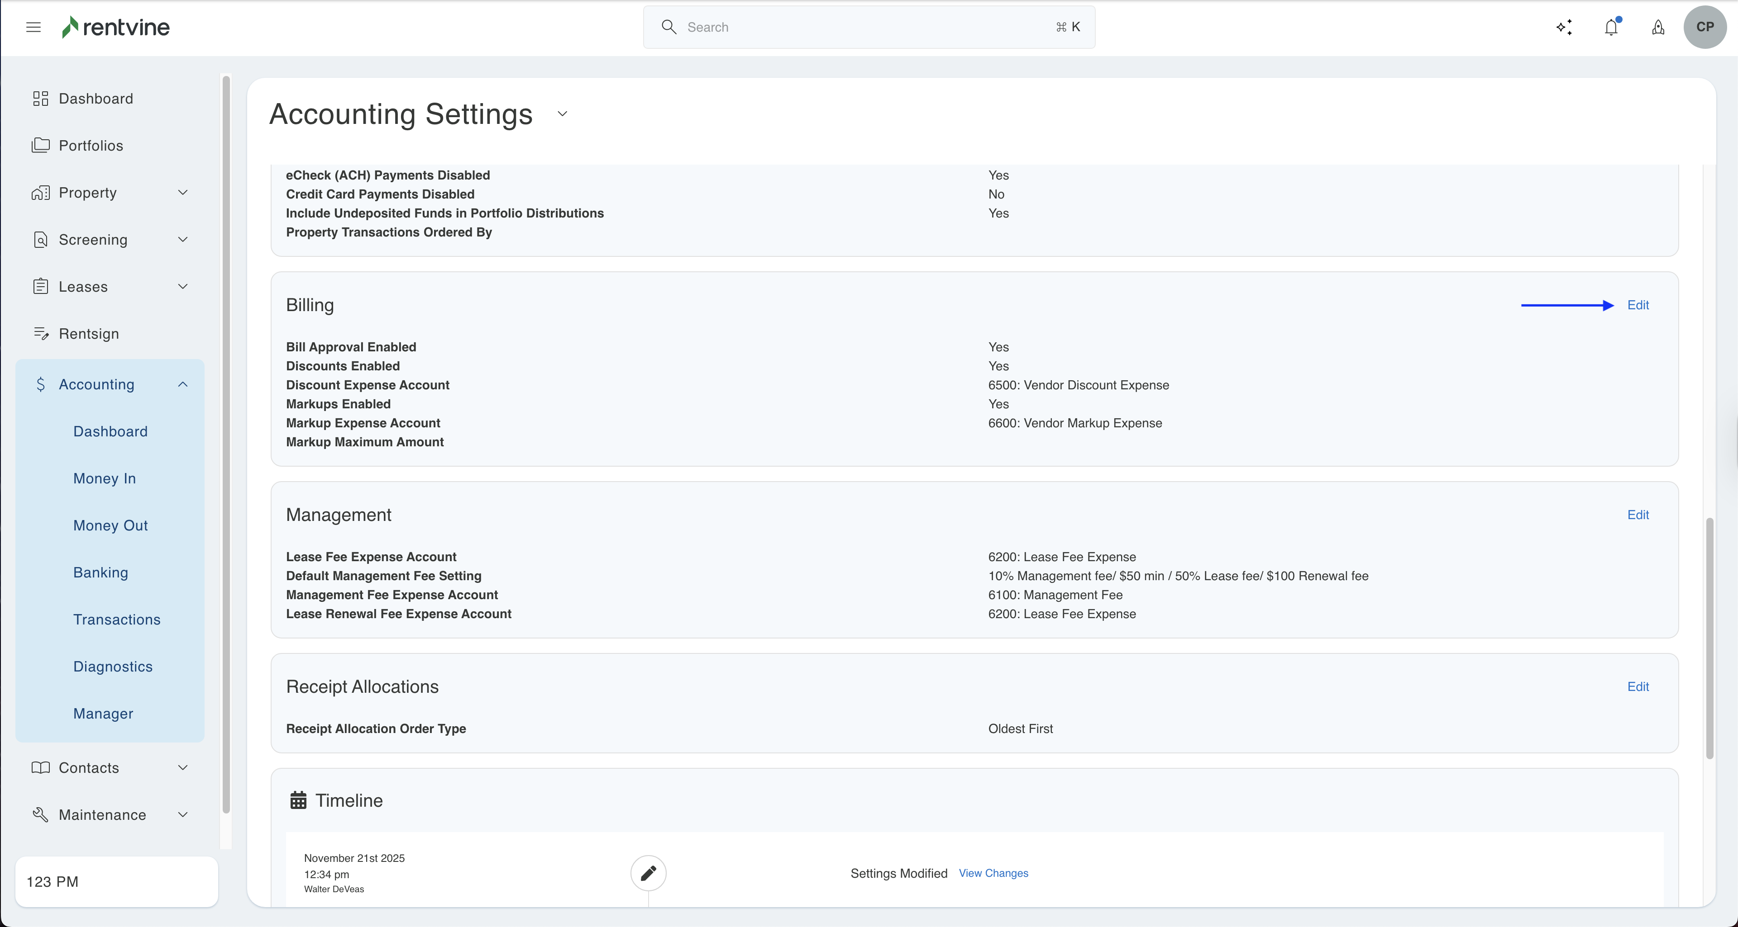Click the rocket icon in header
Viewport: 1738px width, 927px height.
1658,27
